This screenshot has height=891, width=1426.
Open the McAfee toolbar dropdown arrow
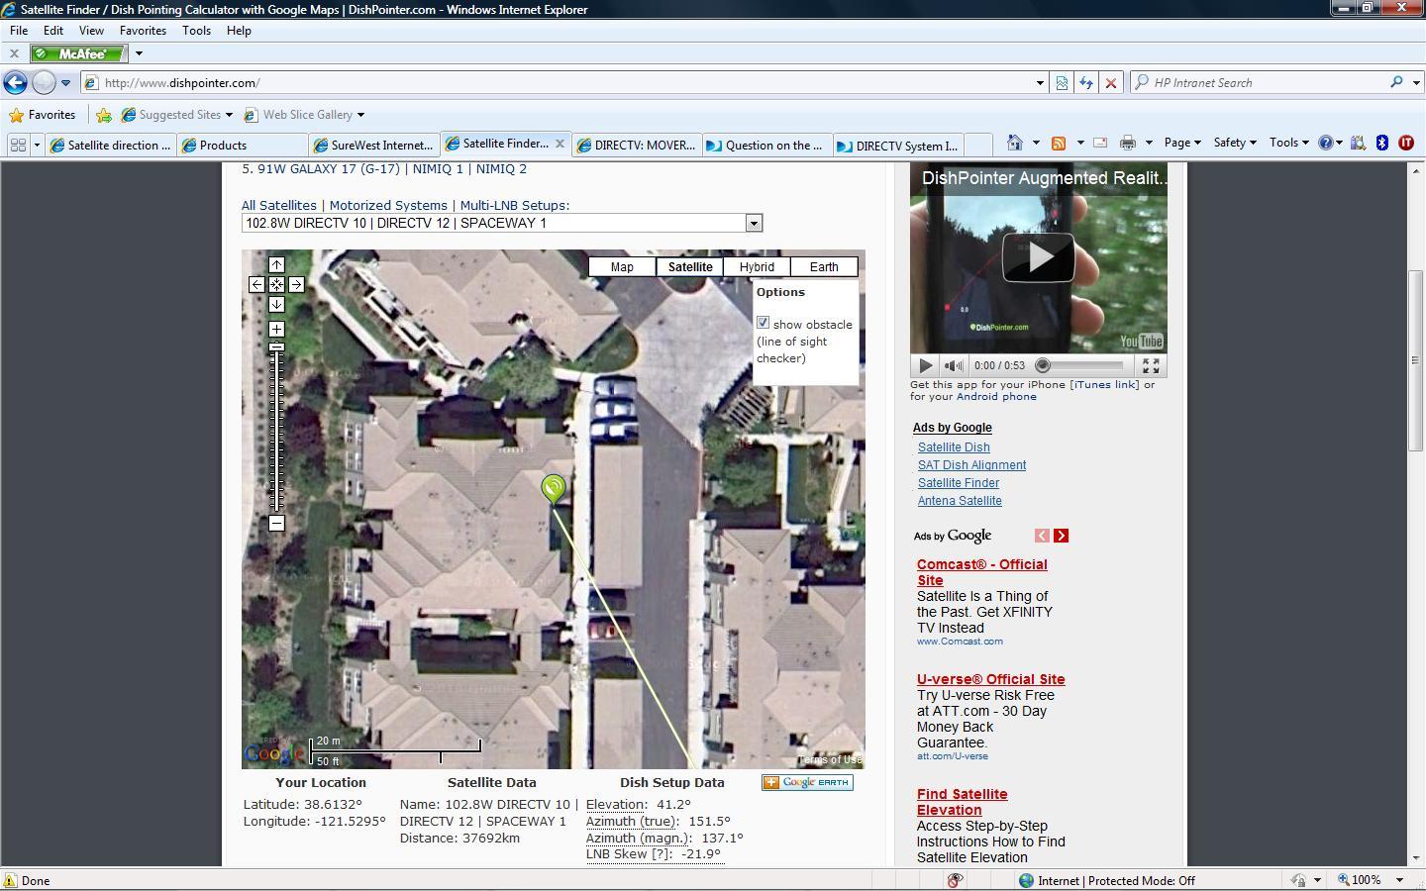[139, 53]
